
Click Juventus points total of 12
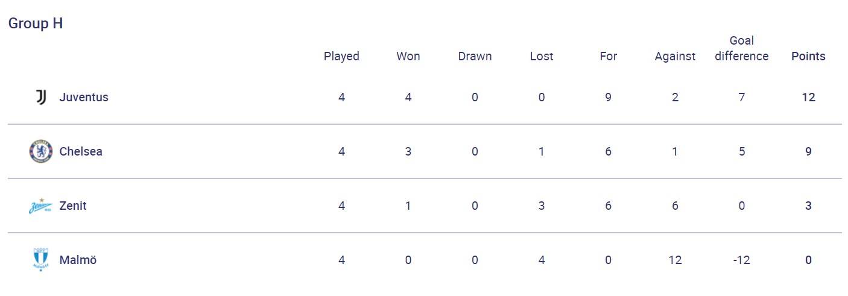(x=808, y=97)
